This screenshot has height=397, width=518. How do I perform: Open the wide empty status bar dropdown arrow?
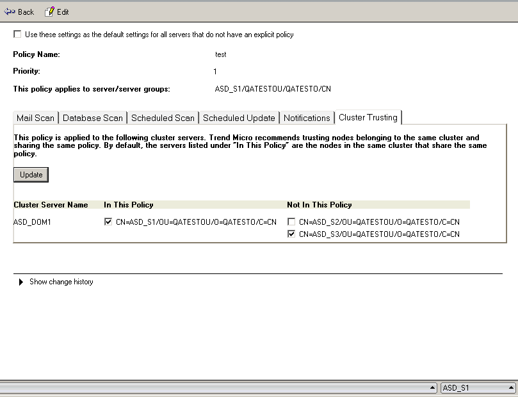[x=433, y=388]
